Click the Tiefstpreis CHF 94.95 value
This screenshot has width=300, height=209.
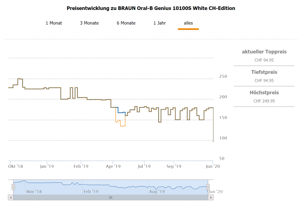click(x=264, y=81)
